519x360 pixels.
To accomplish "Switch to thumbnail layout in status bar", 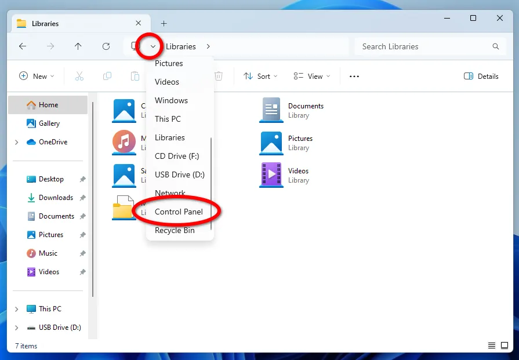I will point(504,345).
